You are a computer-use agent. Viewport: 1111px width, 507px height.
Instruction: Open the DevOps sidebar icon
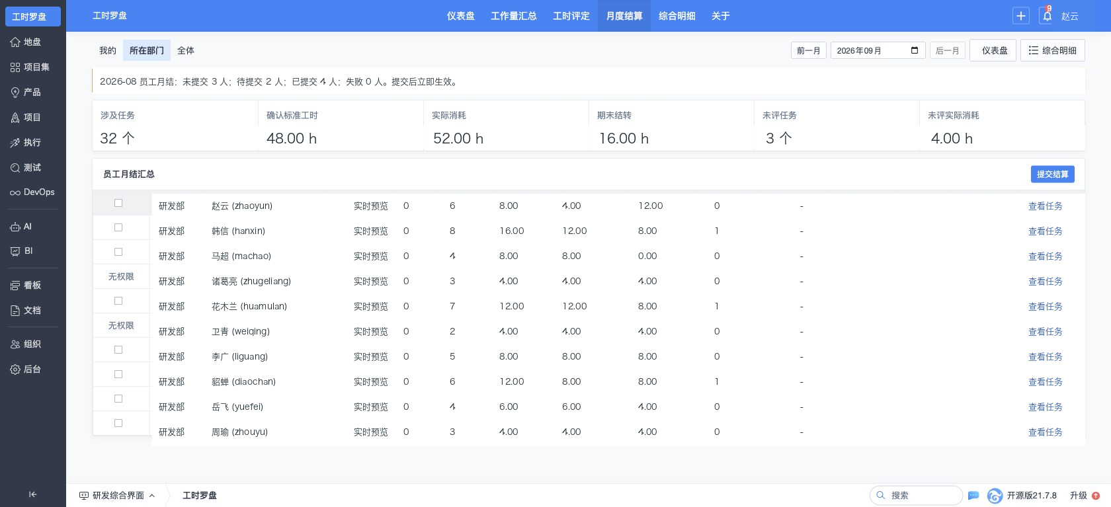coord(15,192)
